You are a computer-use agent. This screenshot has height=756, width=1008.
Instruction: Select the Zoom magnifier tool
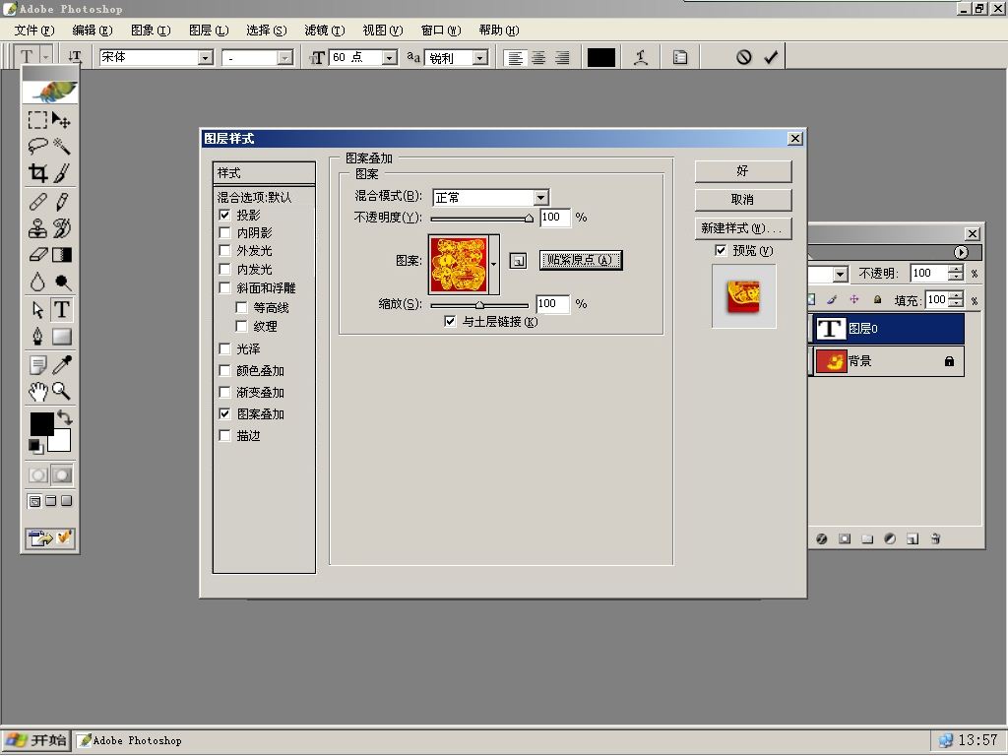tap(62, 391)
